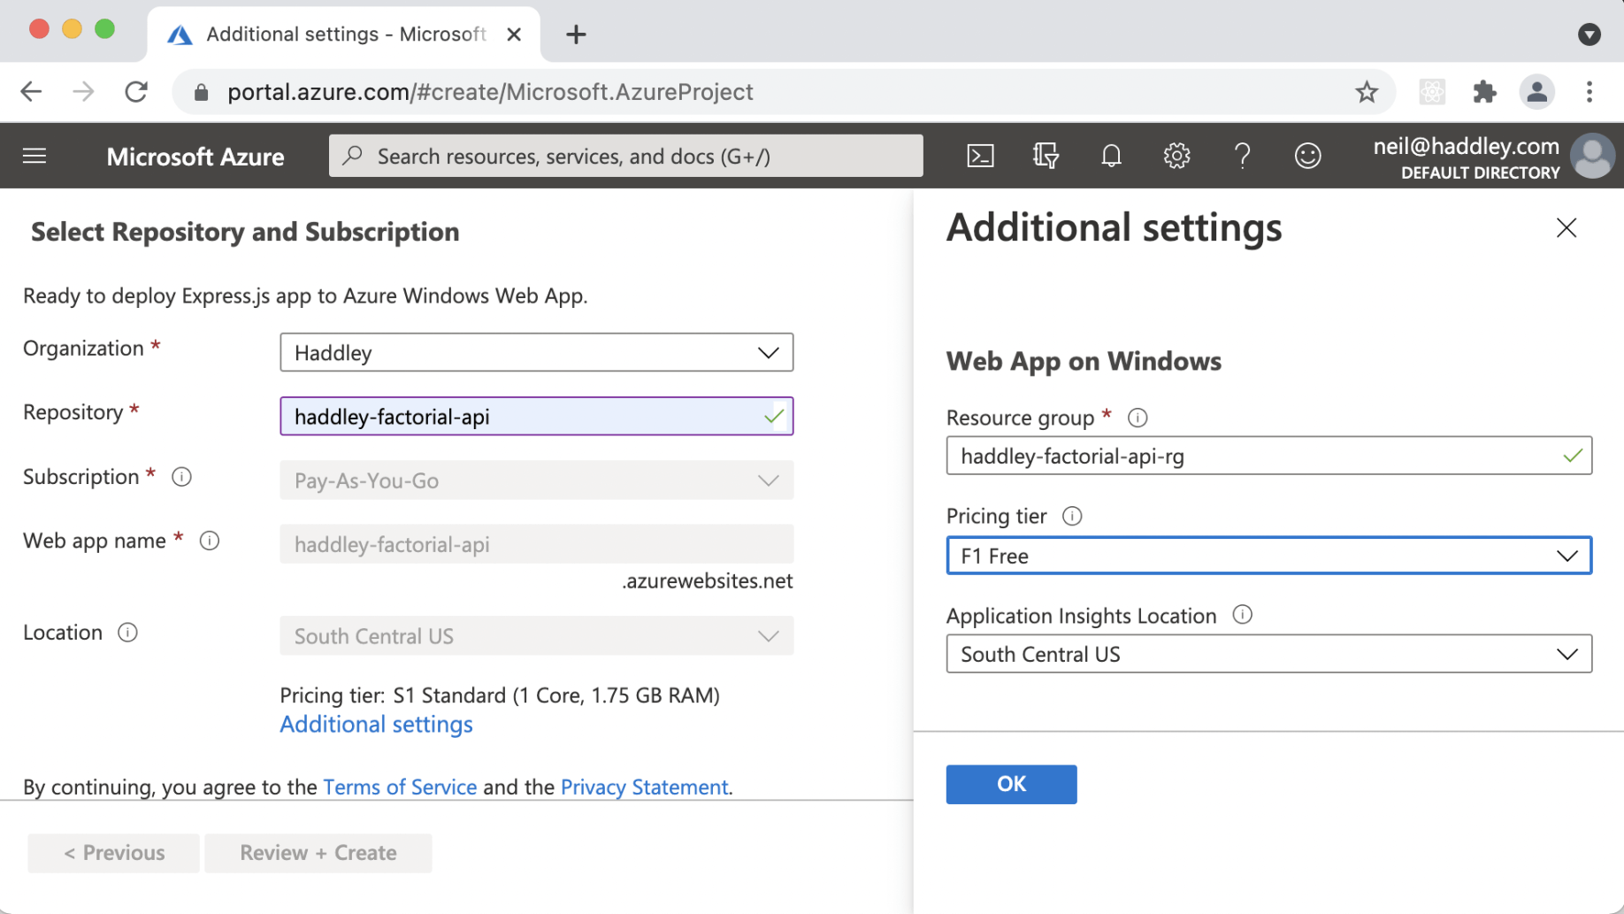Click in the Resource group field
This screenshot has width=1624, height=914.
click(1256, 457)
